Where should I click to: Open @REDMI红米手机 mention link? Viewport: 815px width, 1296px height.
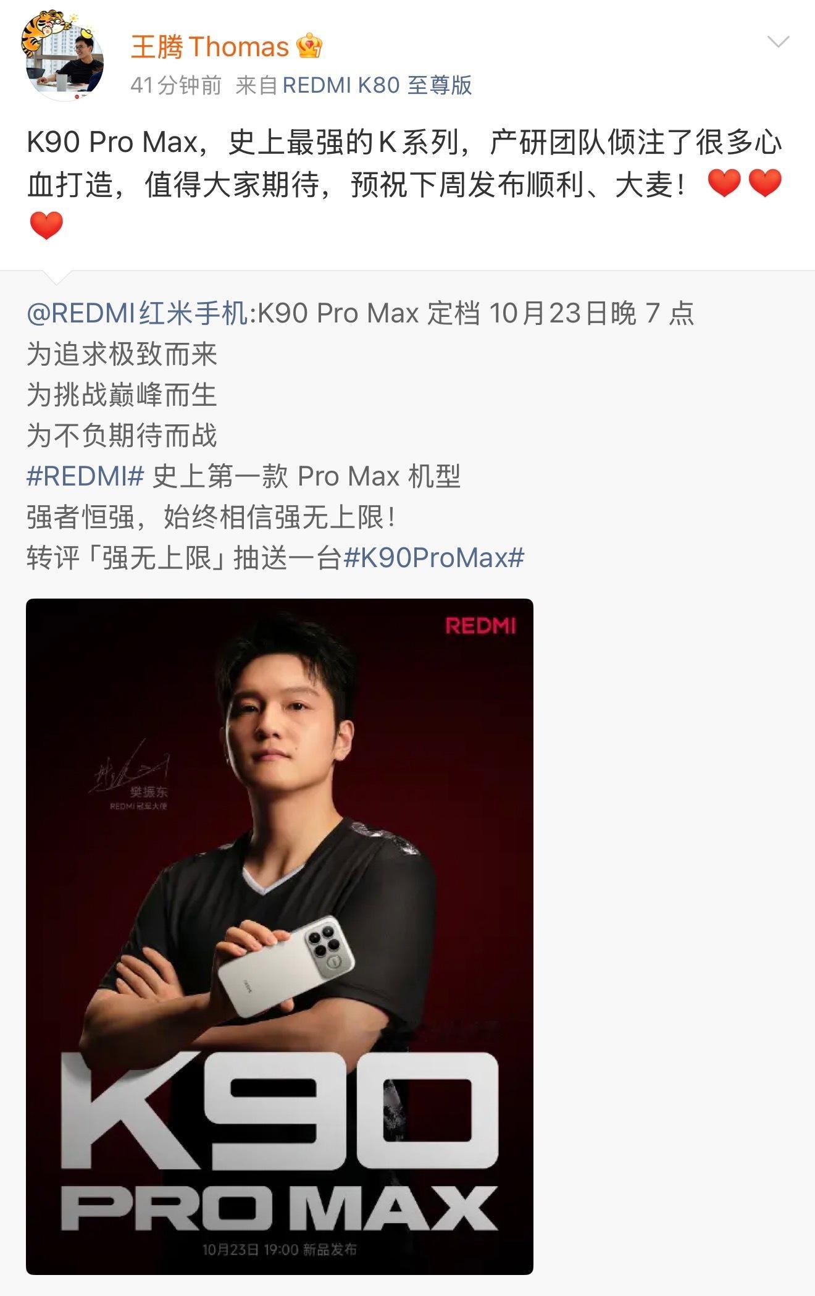coord(137,313)
